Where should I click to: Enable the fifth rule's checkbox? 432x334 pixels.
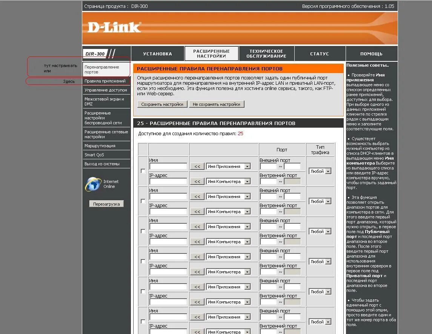[x=143, y=291]
